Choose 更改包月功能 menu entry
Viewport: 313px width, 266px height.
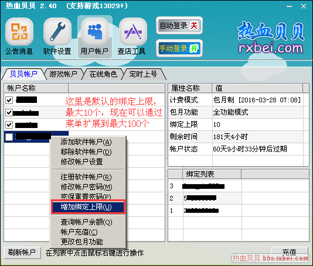[88, 242]
